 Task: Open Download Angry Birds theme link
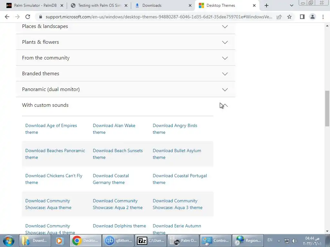pyautogui.click(x=175, y=129)
